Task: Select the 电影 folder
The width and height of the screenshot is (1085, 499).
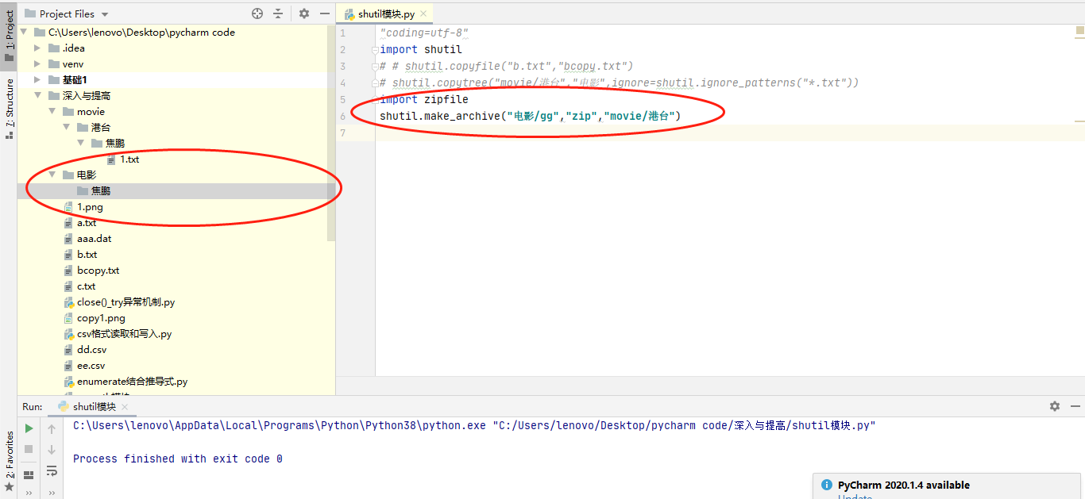Action: (x=79, y=175)
